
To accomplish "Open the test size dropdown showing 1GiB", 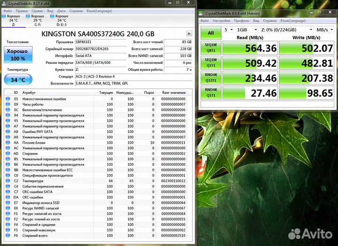I will [x=247, y=30].
